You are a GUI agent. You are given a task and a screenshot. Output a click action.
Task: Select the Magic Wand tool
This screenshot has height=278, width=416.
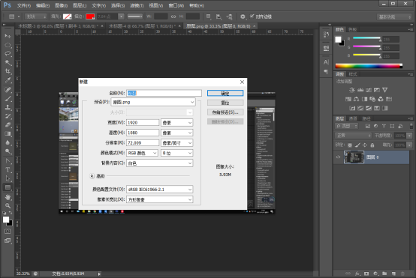pos(8,63)
